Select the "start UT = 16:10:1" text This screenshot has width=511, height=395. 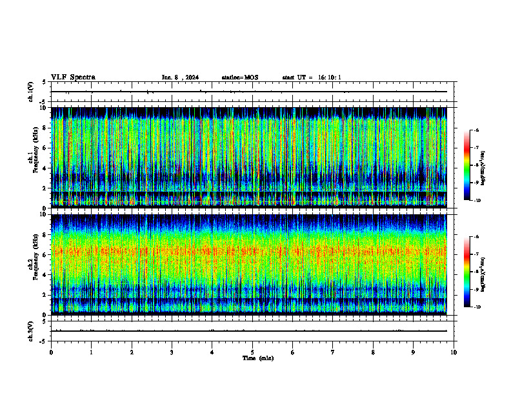coord(312,77)
